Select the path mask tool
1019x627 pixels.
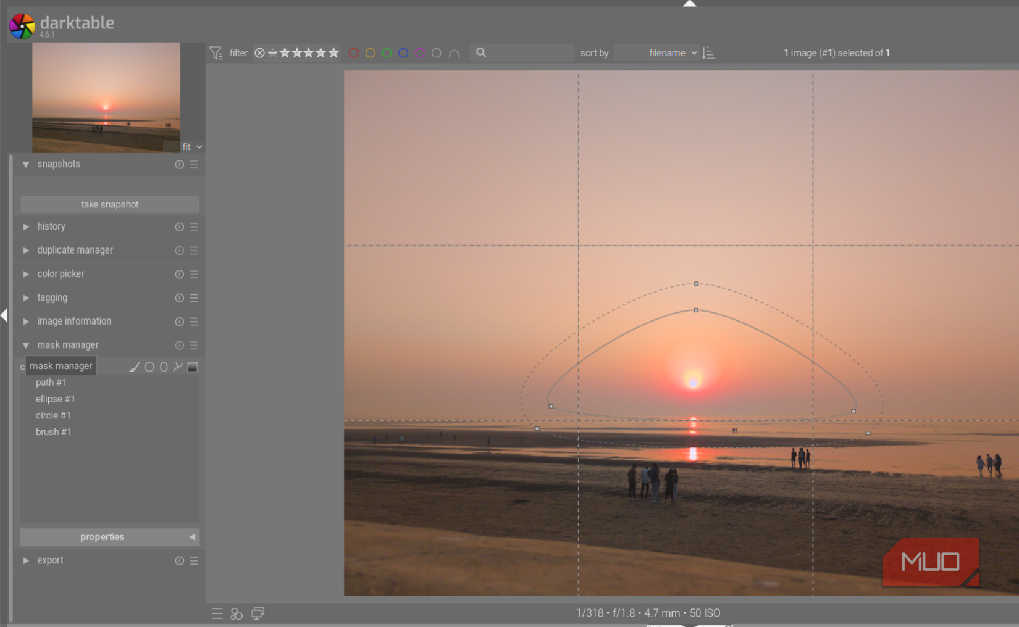(178, 367)
